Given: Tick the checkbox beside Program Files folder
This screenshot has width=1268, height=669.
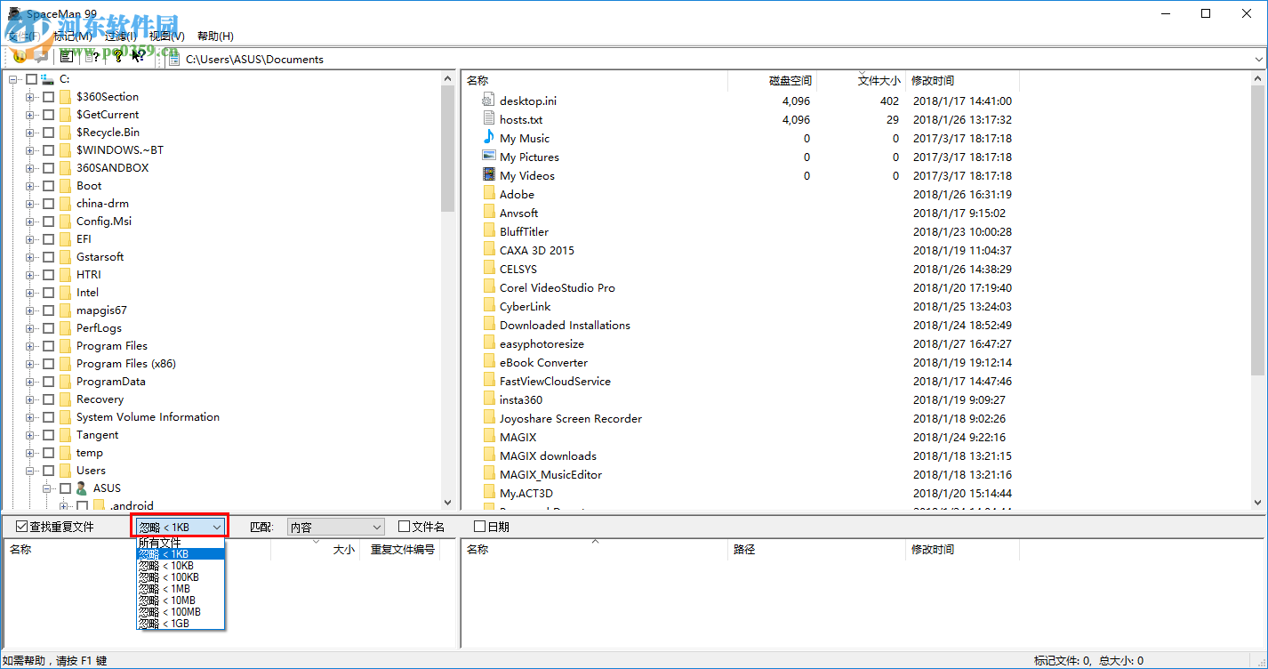Looking at the screenshot, I should pyautogui.click(x=48, y=346).
